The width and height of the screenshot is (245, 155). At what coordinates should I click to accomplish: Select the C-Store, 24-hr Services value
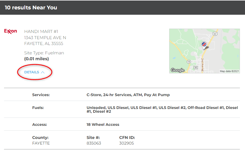(x=128, y=95)
